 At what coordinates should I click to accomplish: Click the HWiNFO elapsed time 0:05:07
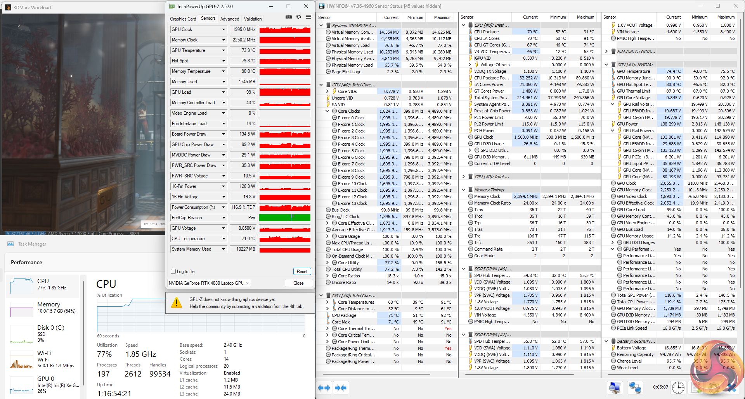point(660,387)
